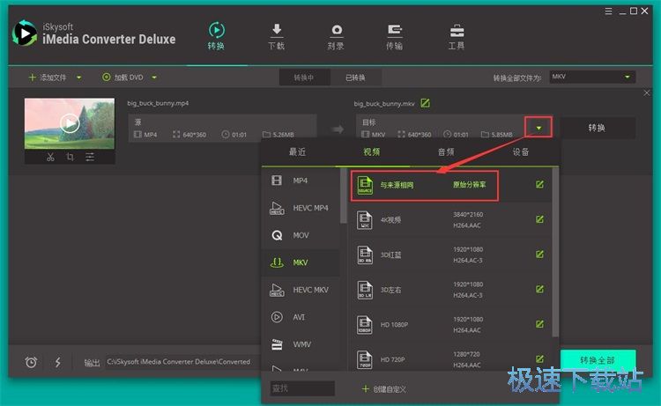661x406 pixels.
Task: Select the 设备 tab in format panel
Action: 521,152
